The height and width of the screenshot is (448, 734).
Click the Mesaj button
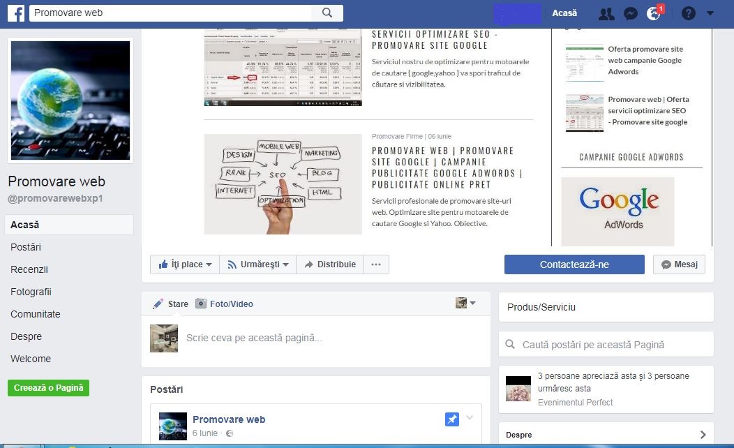coord(680,264)
